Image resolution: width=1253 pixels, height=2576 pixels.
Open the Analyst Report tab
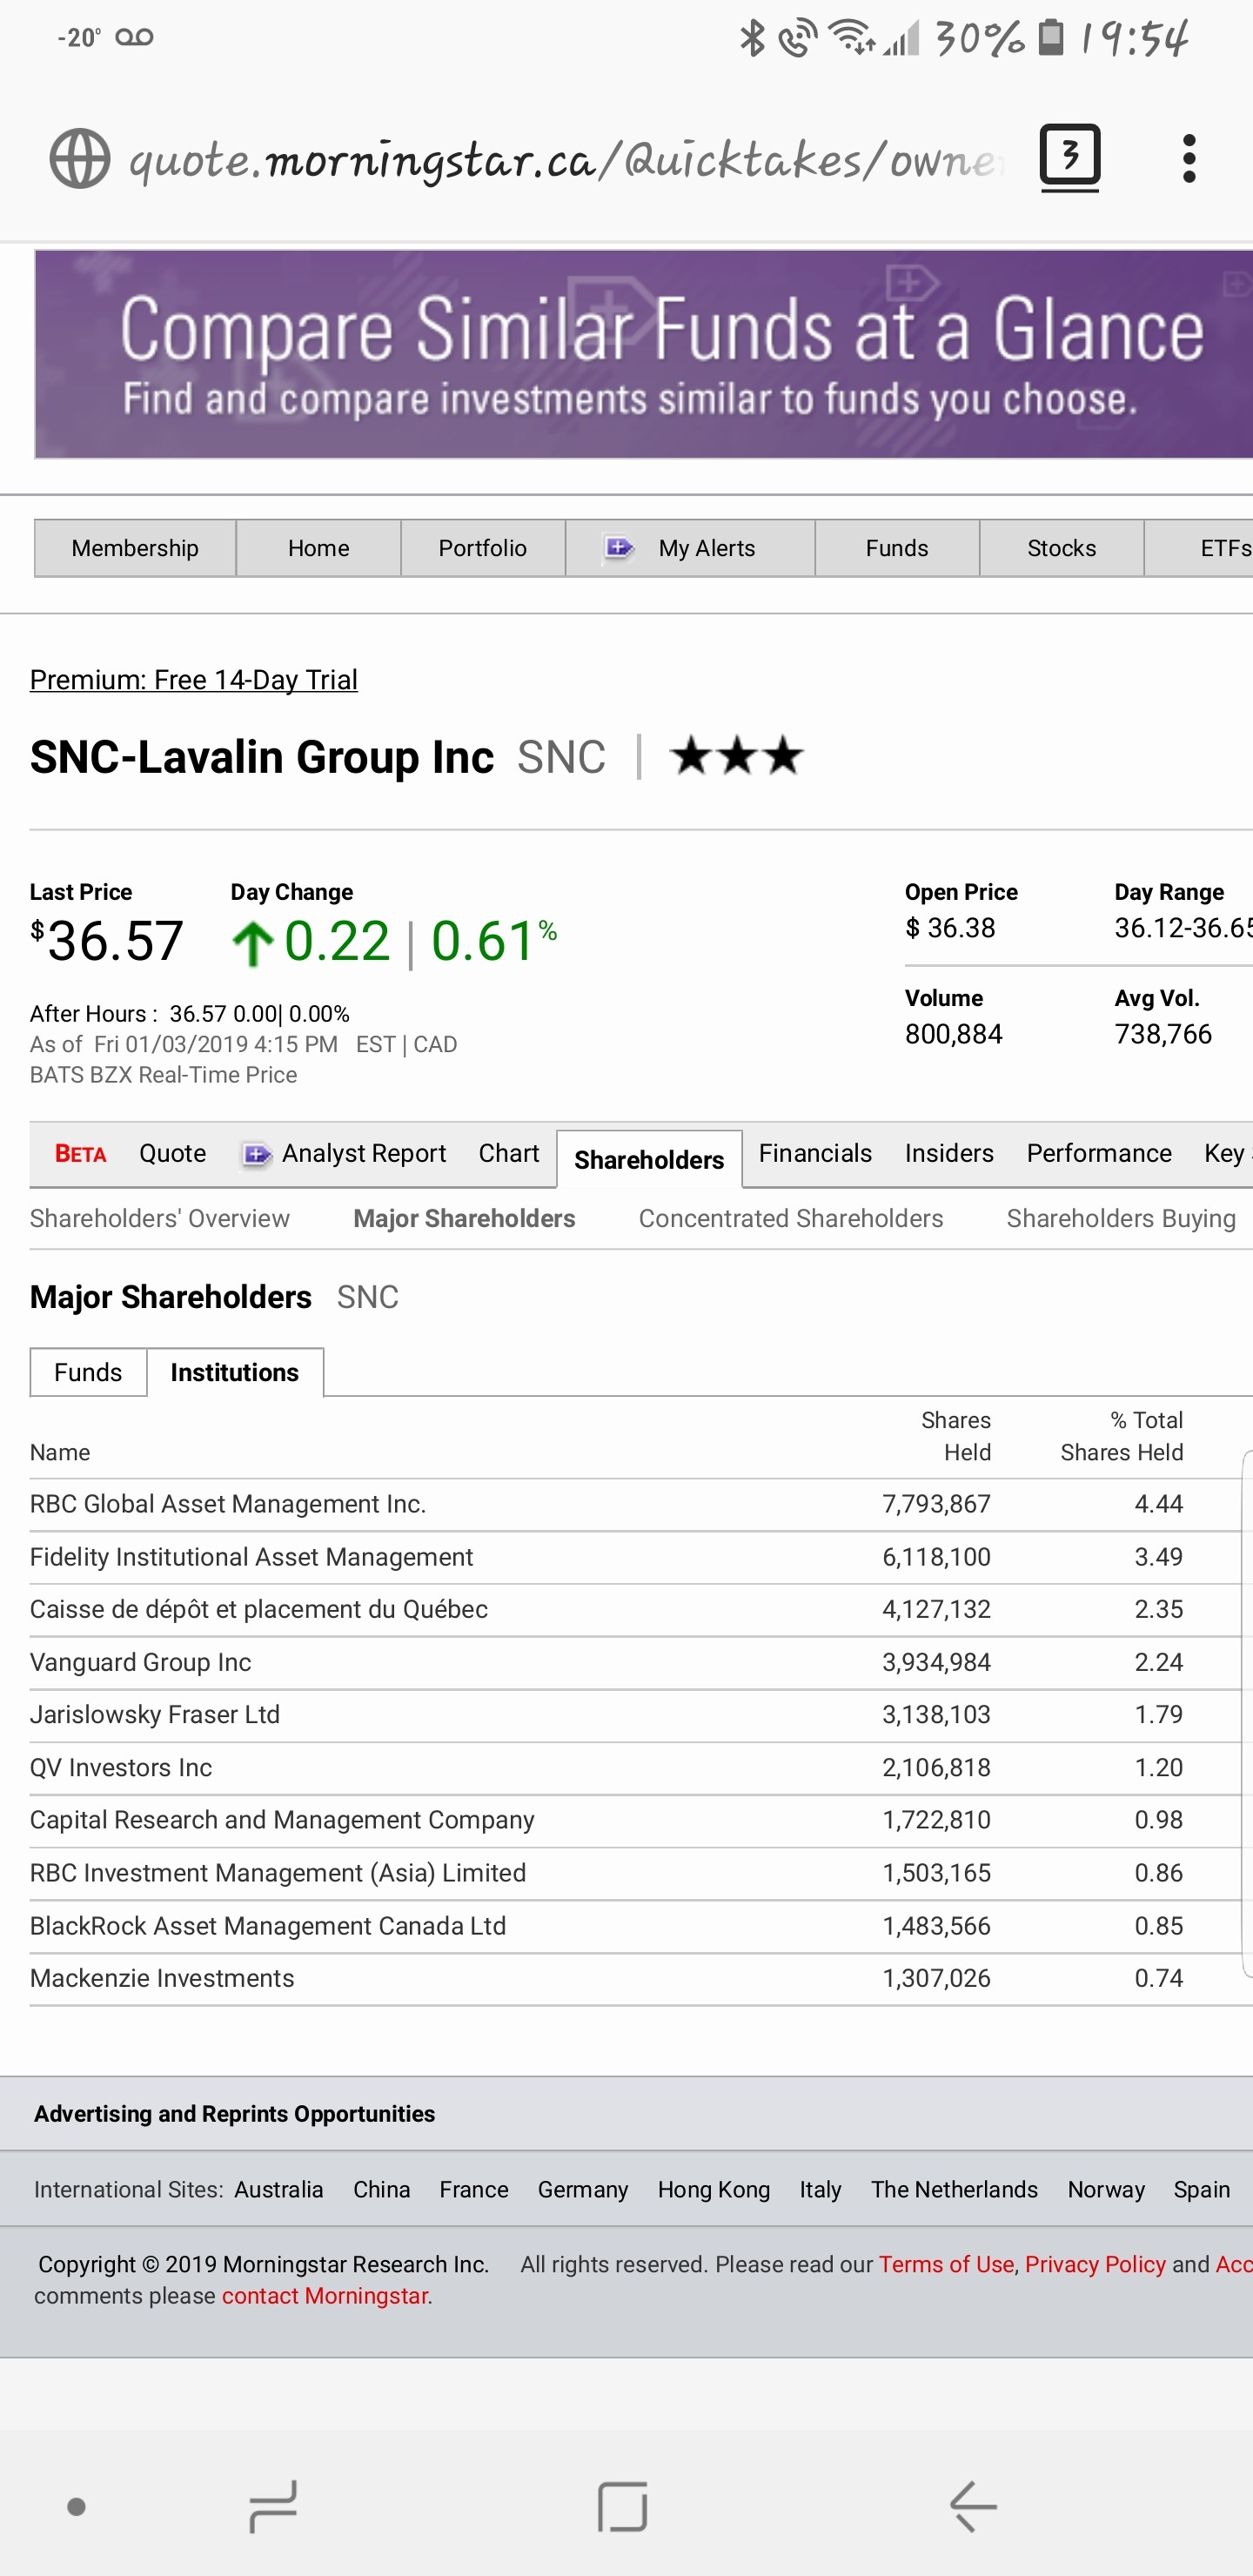364,1154
